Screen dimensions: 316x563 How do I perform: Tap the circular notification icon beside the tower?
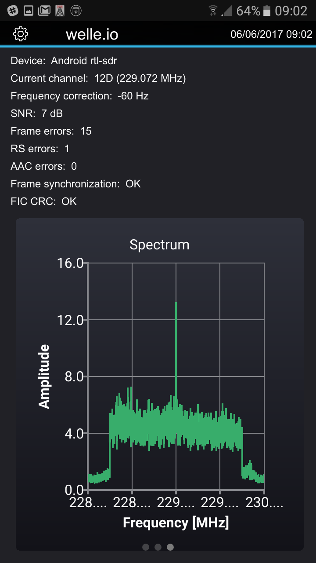point(76,11)
